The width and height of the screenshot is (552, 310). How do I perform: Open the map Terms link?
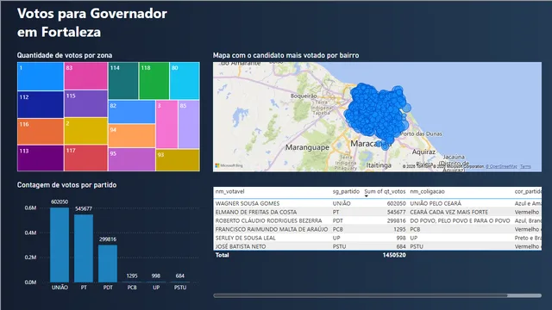pos(525,166)
